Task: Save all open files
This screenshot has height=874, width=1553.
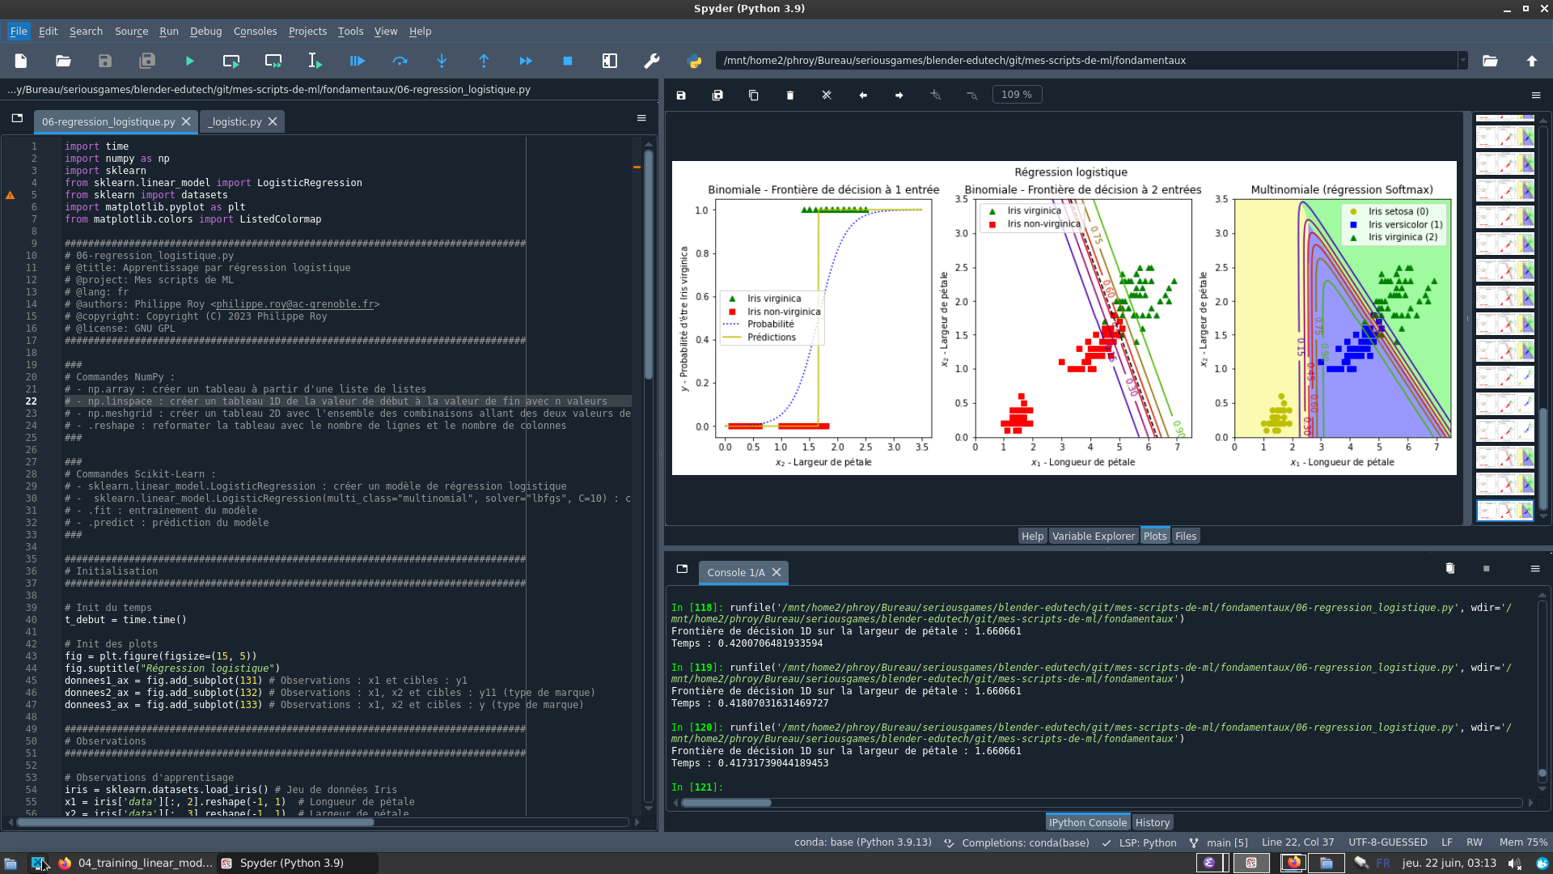Action: coord(147,61)
